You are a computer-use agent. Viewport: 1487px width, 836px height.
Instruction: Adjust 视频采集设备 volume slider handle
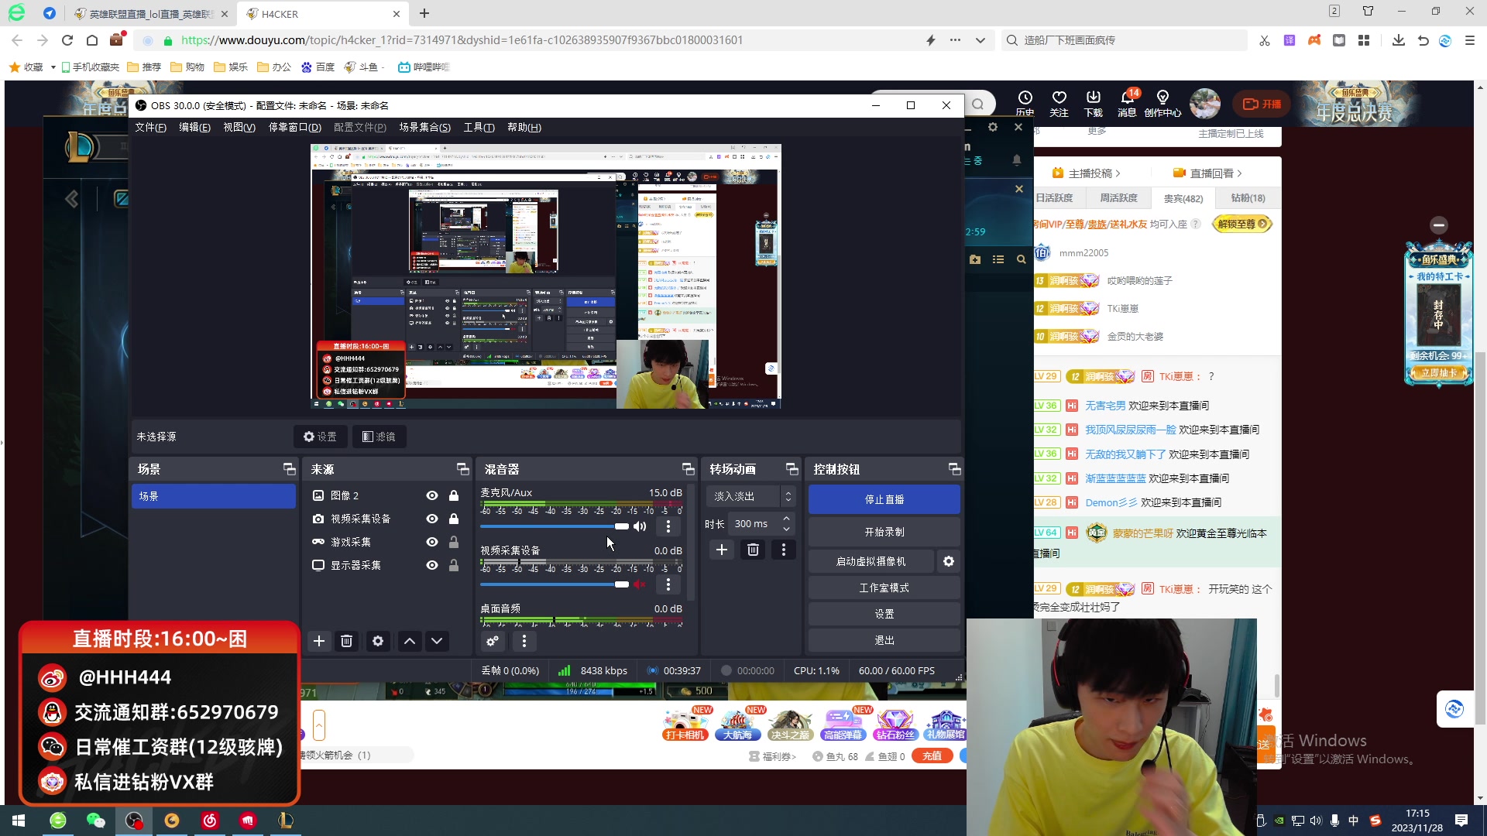(622, 584)
